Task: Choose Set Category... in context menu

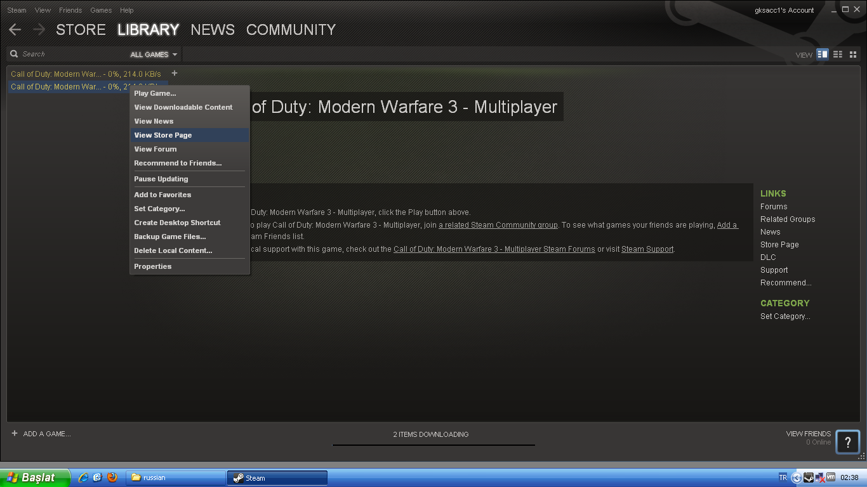Action: [189, 209]
